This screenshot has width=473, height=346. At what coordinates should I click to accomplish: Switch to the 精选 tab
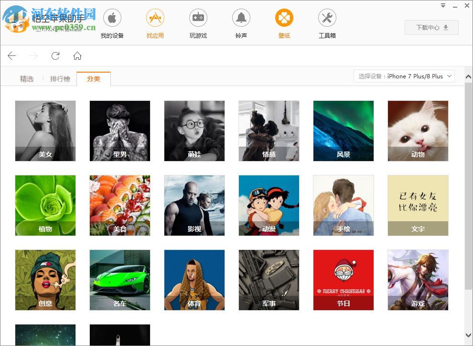[27, 79]
